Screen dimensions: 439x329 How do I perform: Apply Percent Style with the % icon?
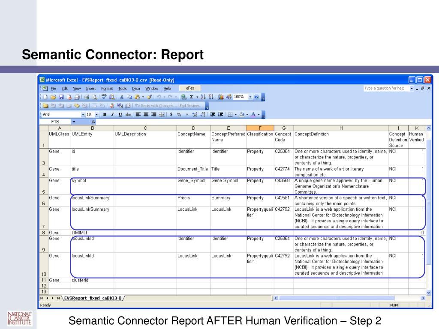(x=179, y=114)
